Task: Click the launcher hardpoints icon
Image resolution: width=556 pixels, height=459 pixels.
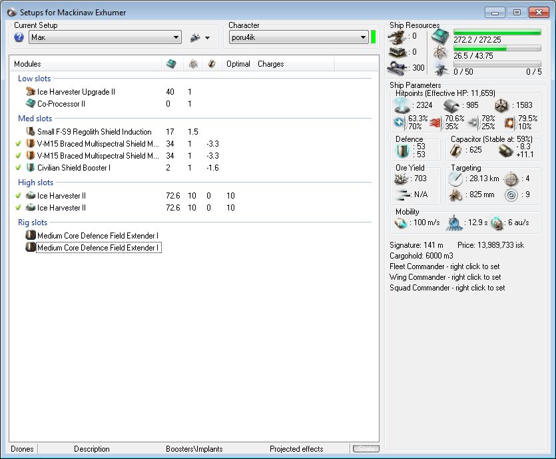Action: 397,52
